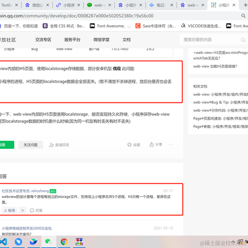Downvote Jahozheng's answer arrow
The width and height of the screenshot is (248, 248).
pyautogui.click(x=23, y=210)
